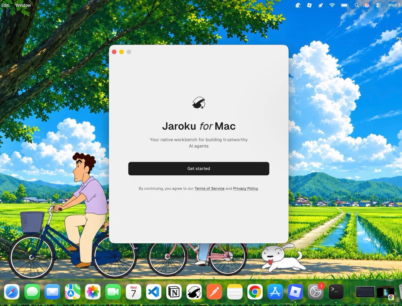Open Calendar in the Dock
402x306 pixels.
click(133, 292)
